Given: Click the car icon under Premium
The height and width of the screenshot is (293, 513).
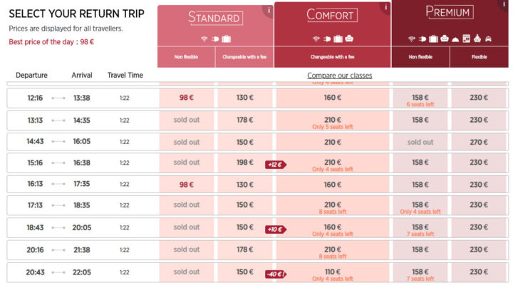Looking at the screenshot, I should coord(488,39).
